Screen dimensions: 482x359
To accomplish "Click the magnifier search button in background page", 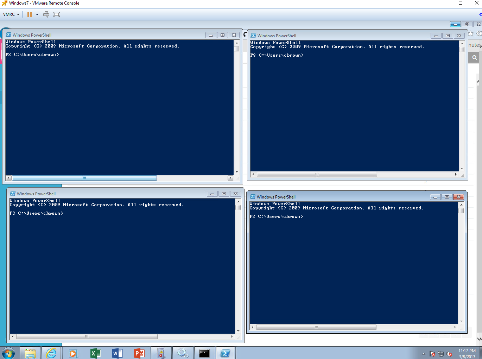I will [x=475, y=57].
